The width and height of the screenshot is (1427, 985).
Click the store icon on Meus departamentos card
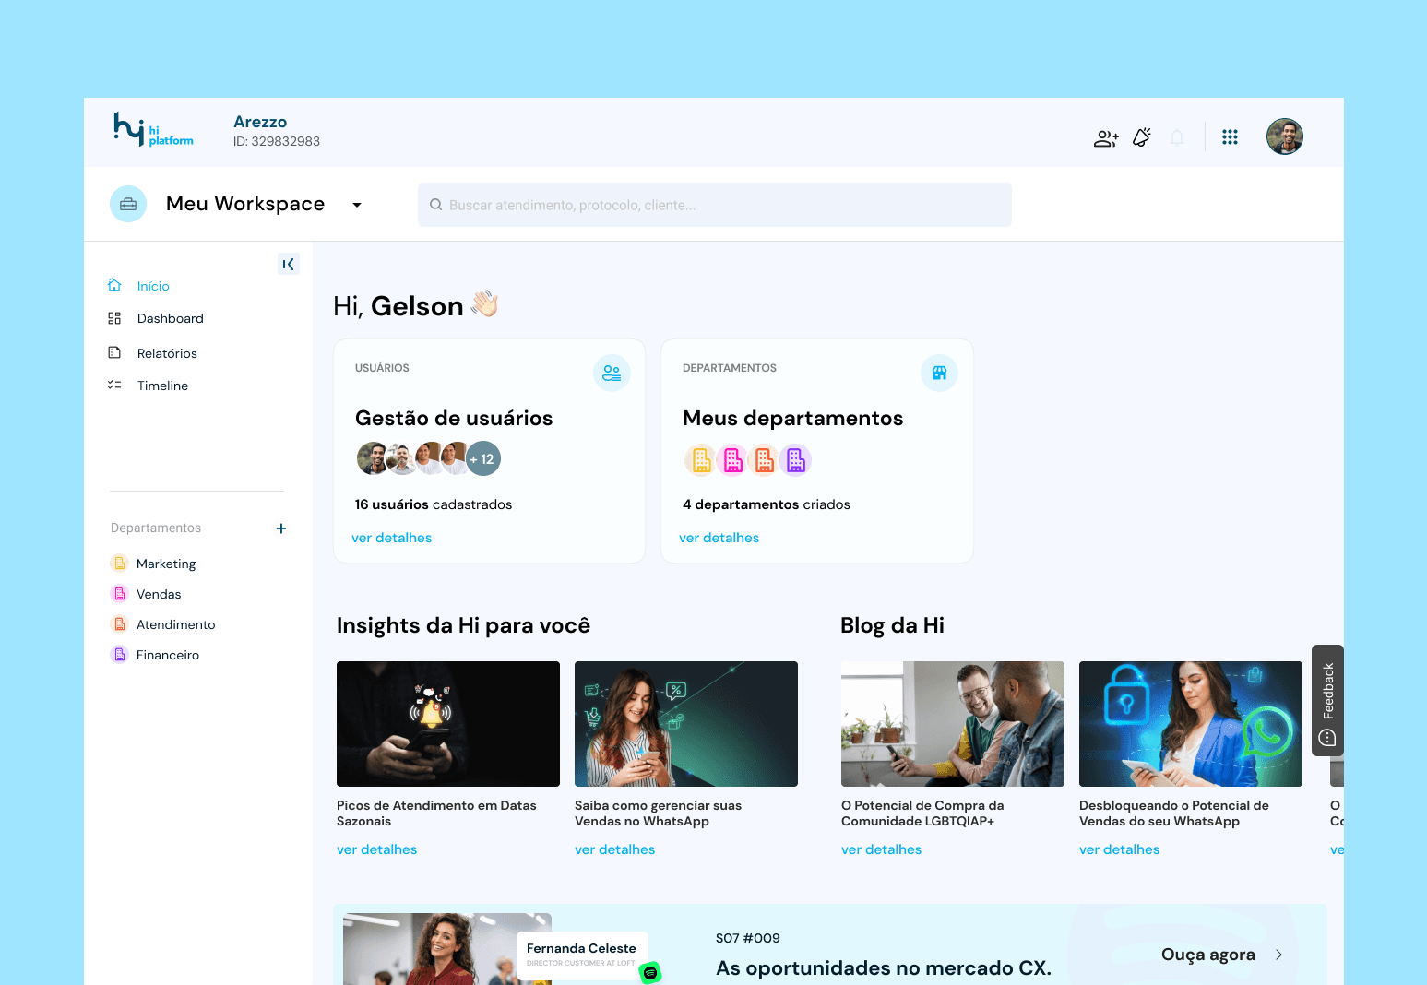coord(939,374)
